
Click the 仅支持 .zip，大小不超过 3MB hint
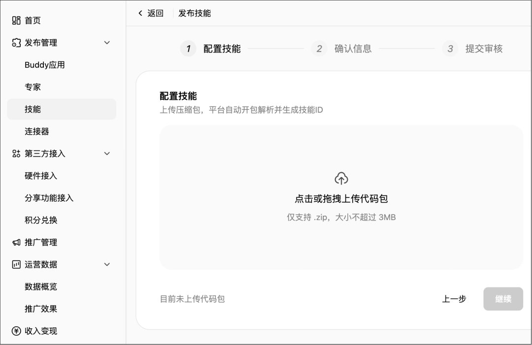click(x=341, y=217)
